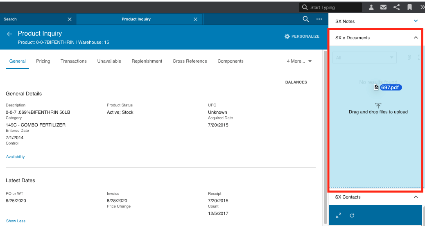The image size is (425, 226).
Task: Open the Unavailable tab
Action: coord(109,61)
